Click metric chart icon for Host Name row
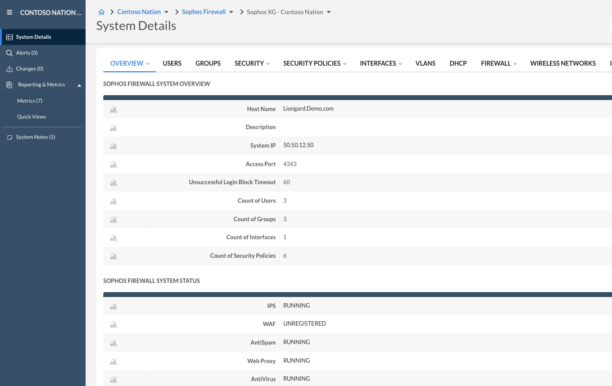This screenshot has height=386, width=612. tap(113, 110)
